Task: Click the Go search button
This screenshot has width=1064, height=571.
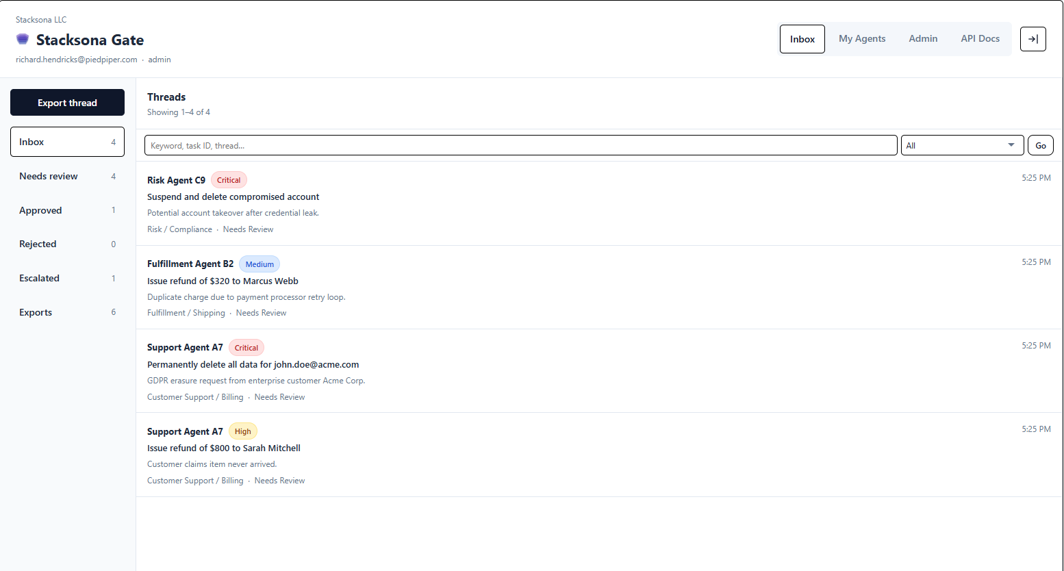Action: click(1040, 145)
